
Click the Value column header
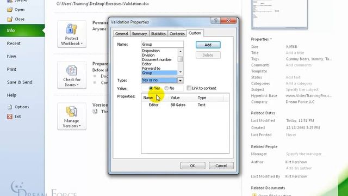183,98
